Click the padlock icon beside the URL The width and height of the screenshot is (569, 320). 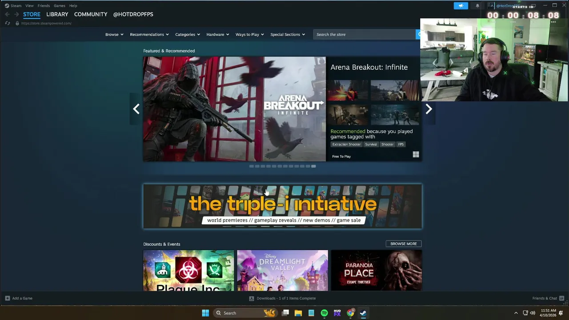[x=17, y=23]
